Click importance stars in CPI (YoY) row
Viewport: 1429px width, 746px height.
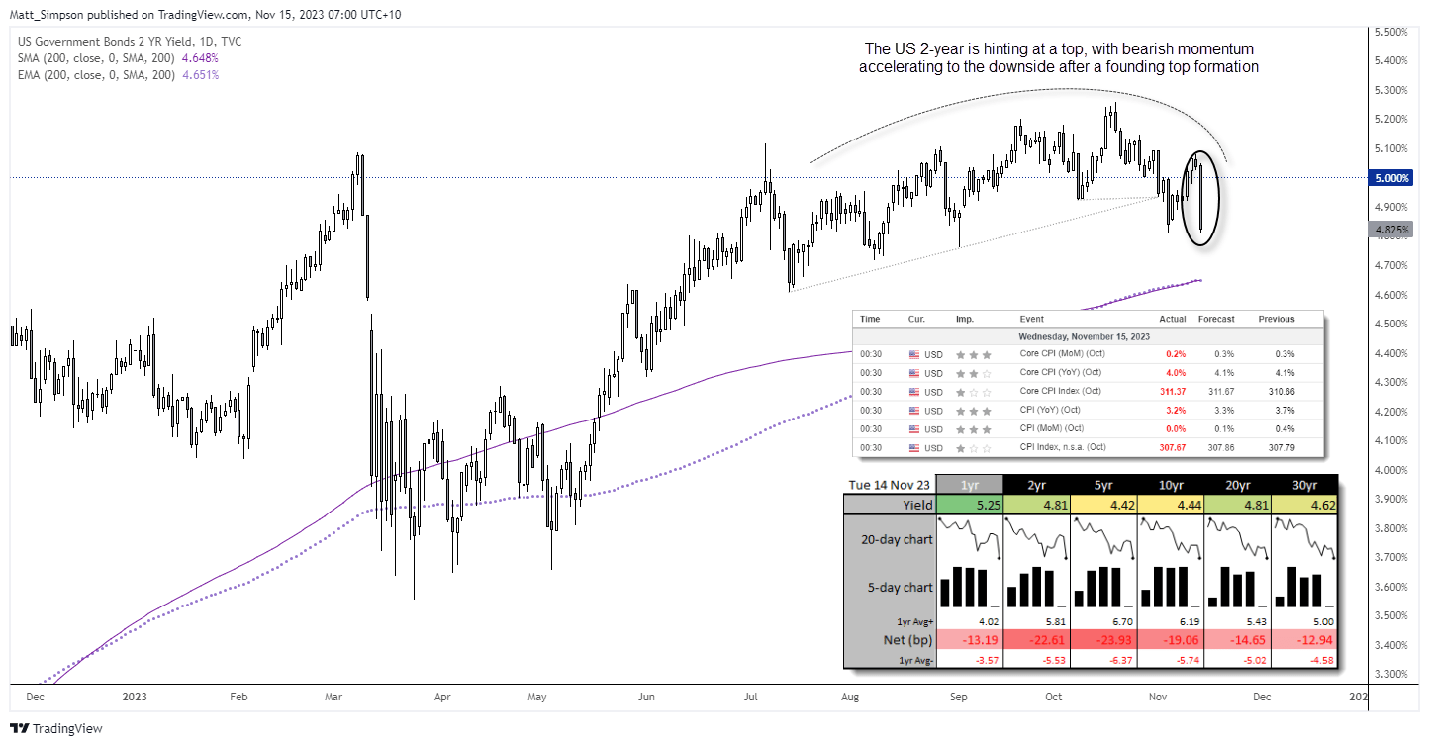[x=975, y=410]
